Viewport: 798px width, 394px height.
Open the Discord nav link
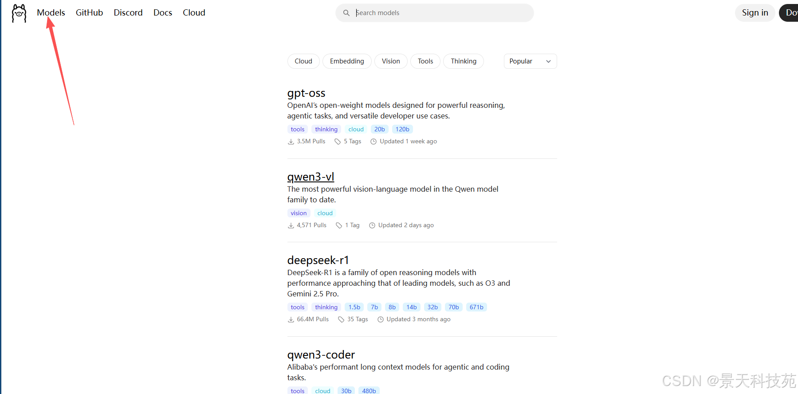click(x=128, y=12)
